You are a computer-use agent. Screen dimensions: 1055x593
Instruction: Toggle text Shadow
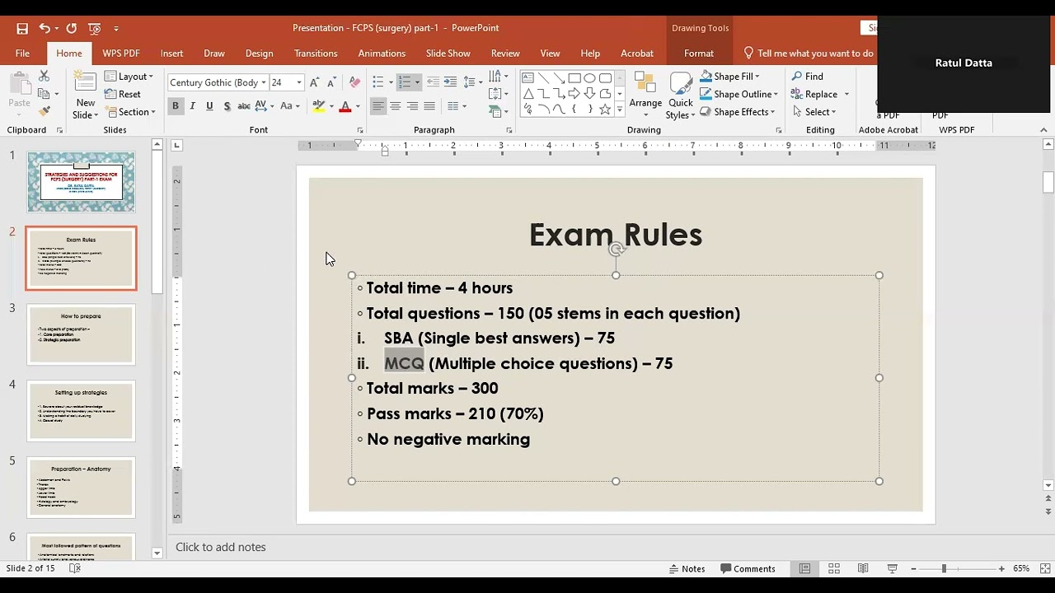(x=227, y=105)
